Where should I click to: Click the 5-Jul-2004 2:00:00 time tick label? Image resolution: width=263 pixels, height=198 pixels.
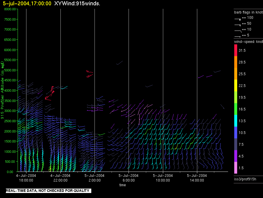(x=95, y=178)
